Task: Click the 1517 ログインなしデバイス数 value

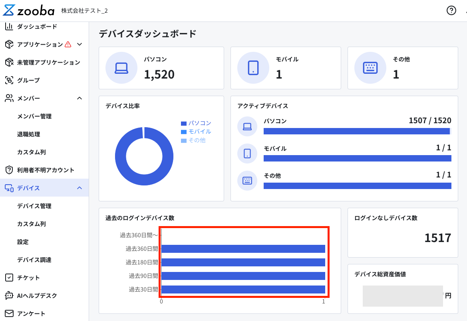Action: 437,238
